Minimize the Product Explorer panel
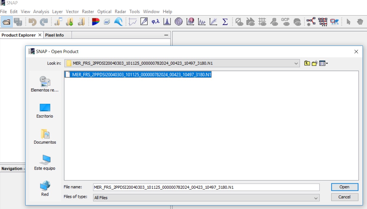 pos(166,35)
